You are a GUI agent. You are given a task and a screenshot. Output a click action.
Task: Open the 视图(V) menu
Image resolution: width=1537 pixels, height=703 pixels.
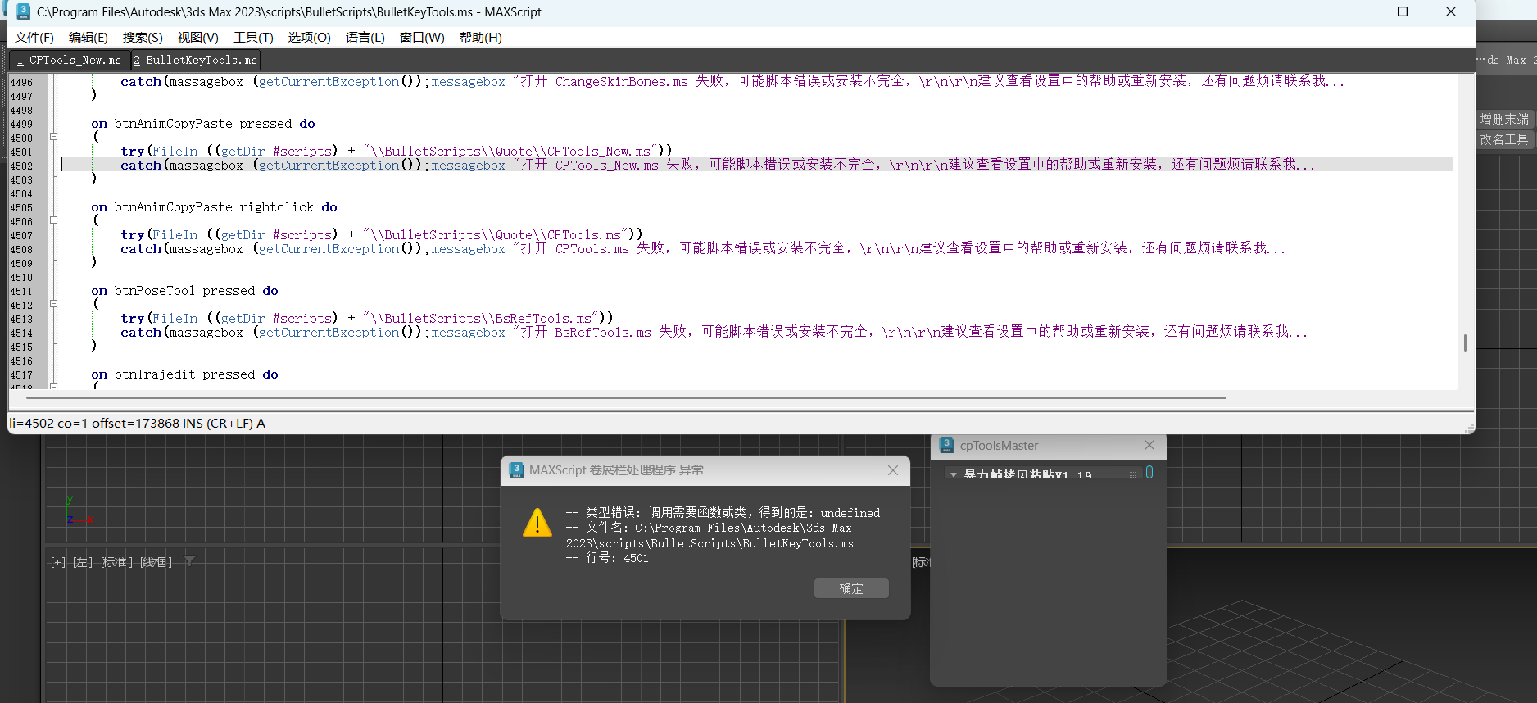point(198,38)
